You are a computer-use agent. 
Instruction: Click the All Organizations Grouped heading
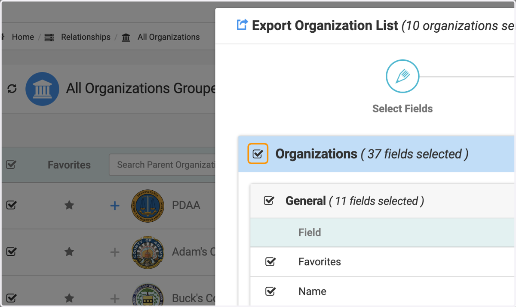tap(141, 89)
